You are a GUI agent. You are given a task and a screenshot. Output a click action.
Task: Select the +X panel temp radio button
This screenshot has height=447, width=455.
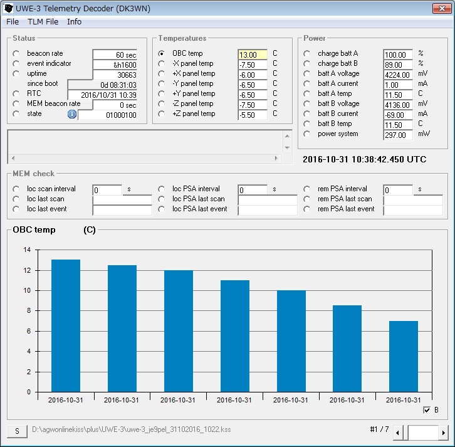161,74
